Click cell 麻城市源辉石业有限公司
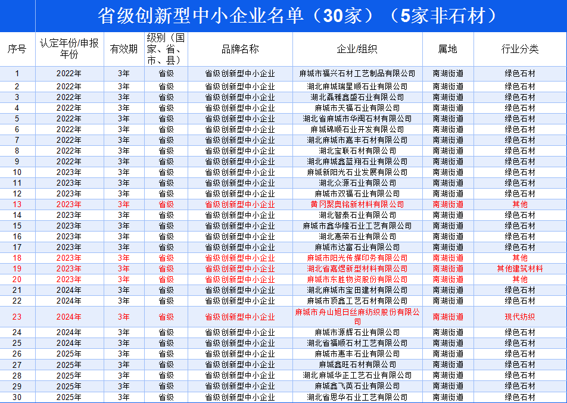Image resolution: width=567 pixels, height=403 pixels. pos(357,333)
